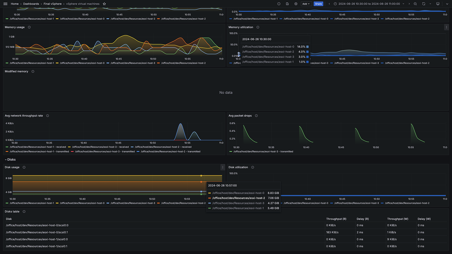Open the Add dropdown in the toolbar
452x254 pixels.
point(306,4)
